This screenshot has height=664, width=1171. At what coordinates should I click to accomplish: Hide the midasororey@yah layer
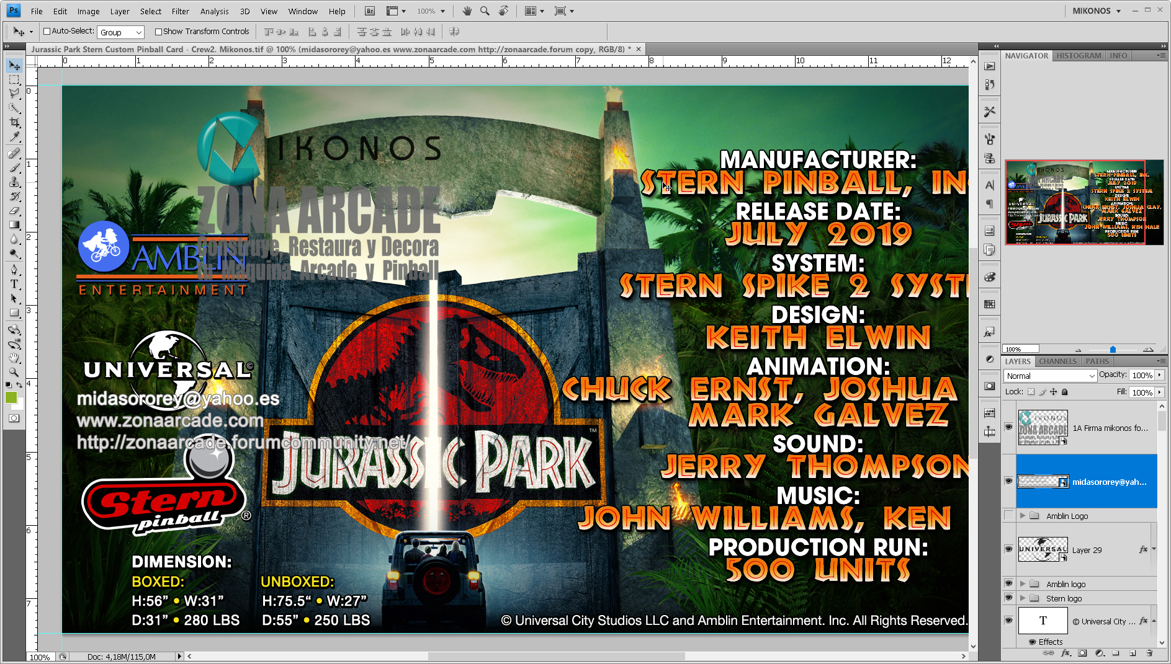coord(1008,481)
